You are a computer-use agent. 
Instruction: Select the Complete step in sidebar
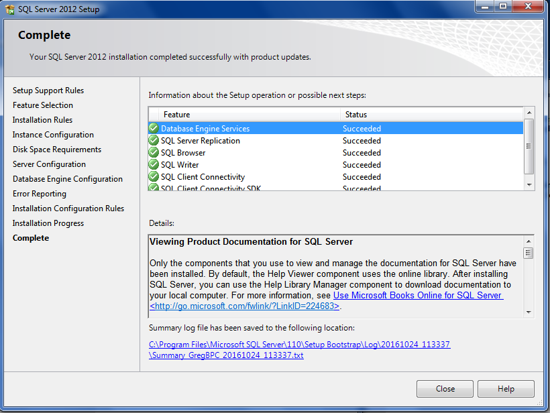(x=31, y=238)
